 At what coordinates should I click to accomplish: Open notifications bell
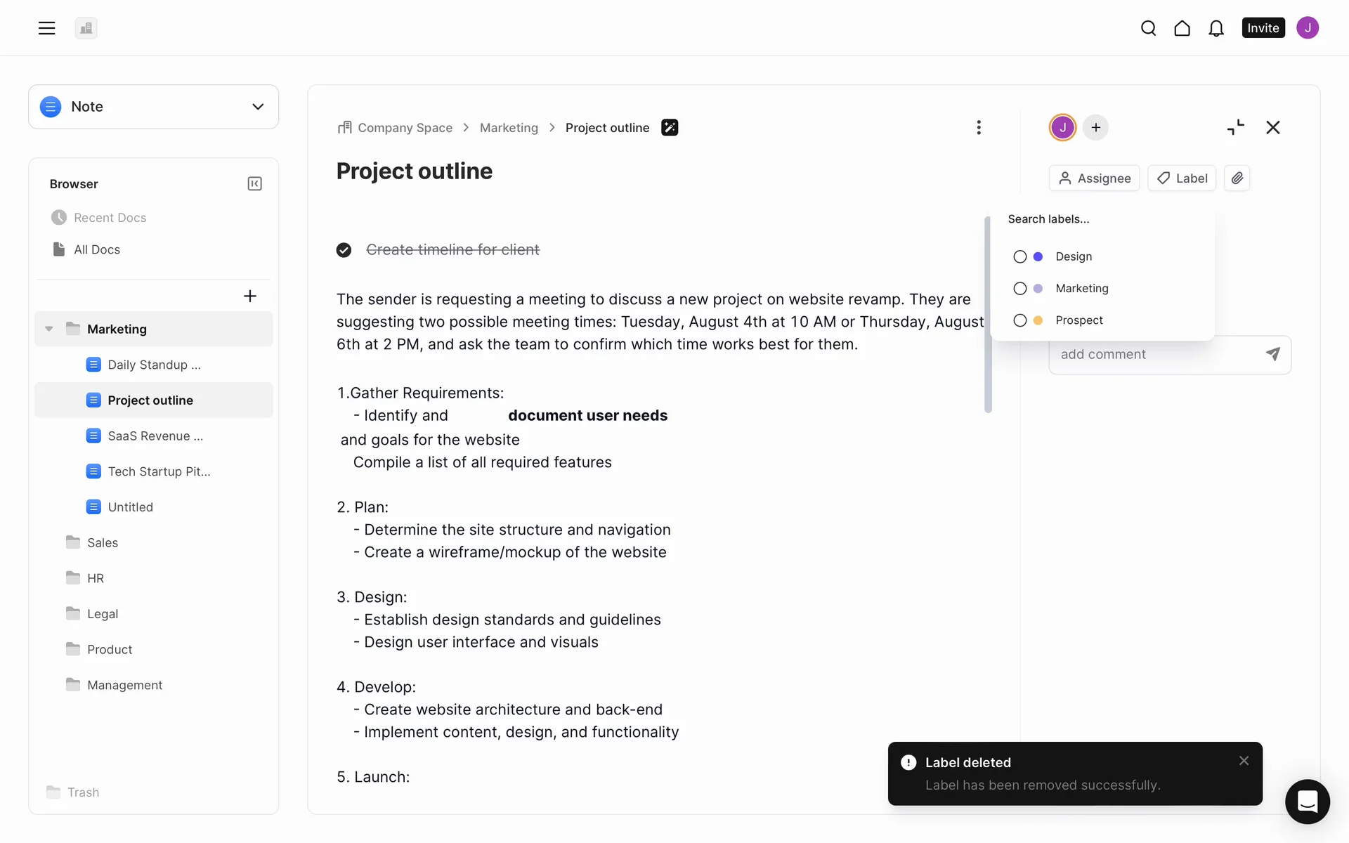click(x=1216, y=28)
